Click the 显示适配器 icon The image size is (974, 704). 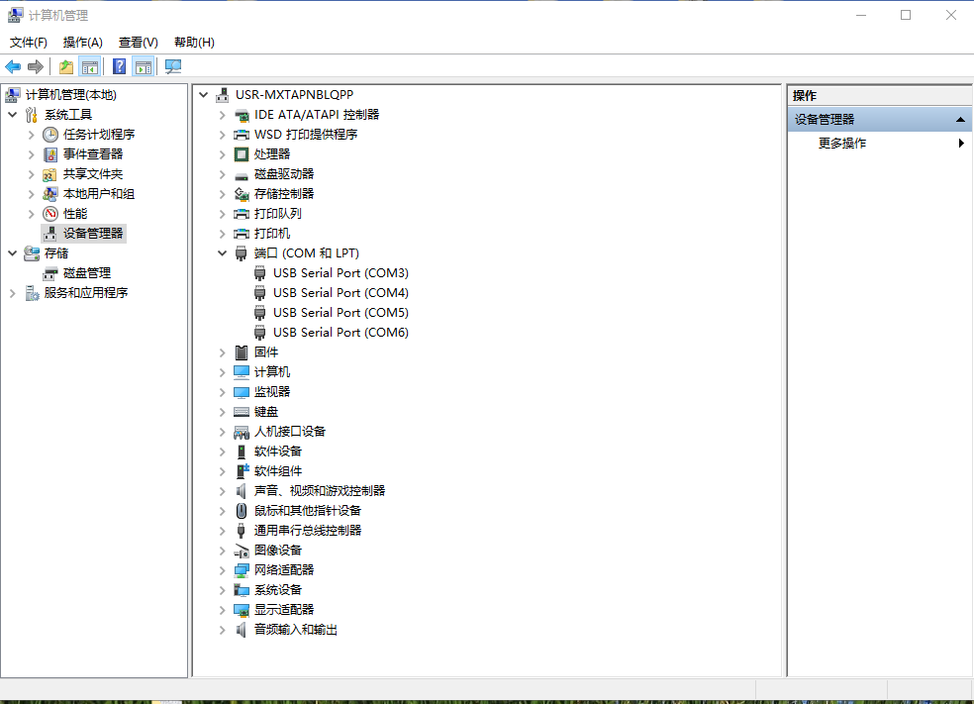241,610
